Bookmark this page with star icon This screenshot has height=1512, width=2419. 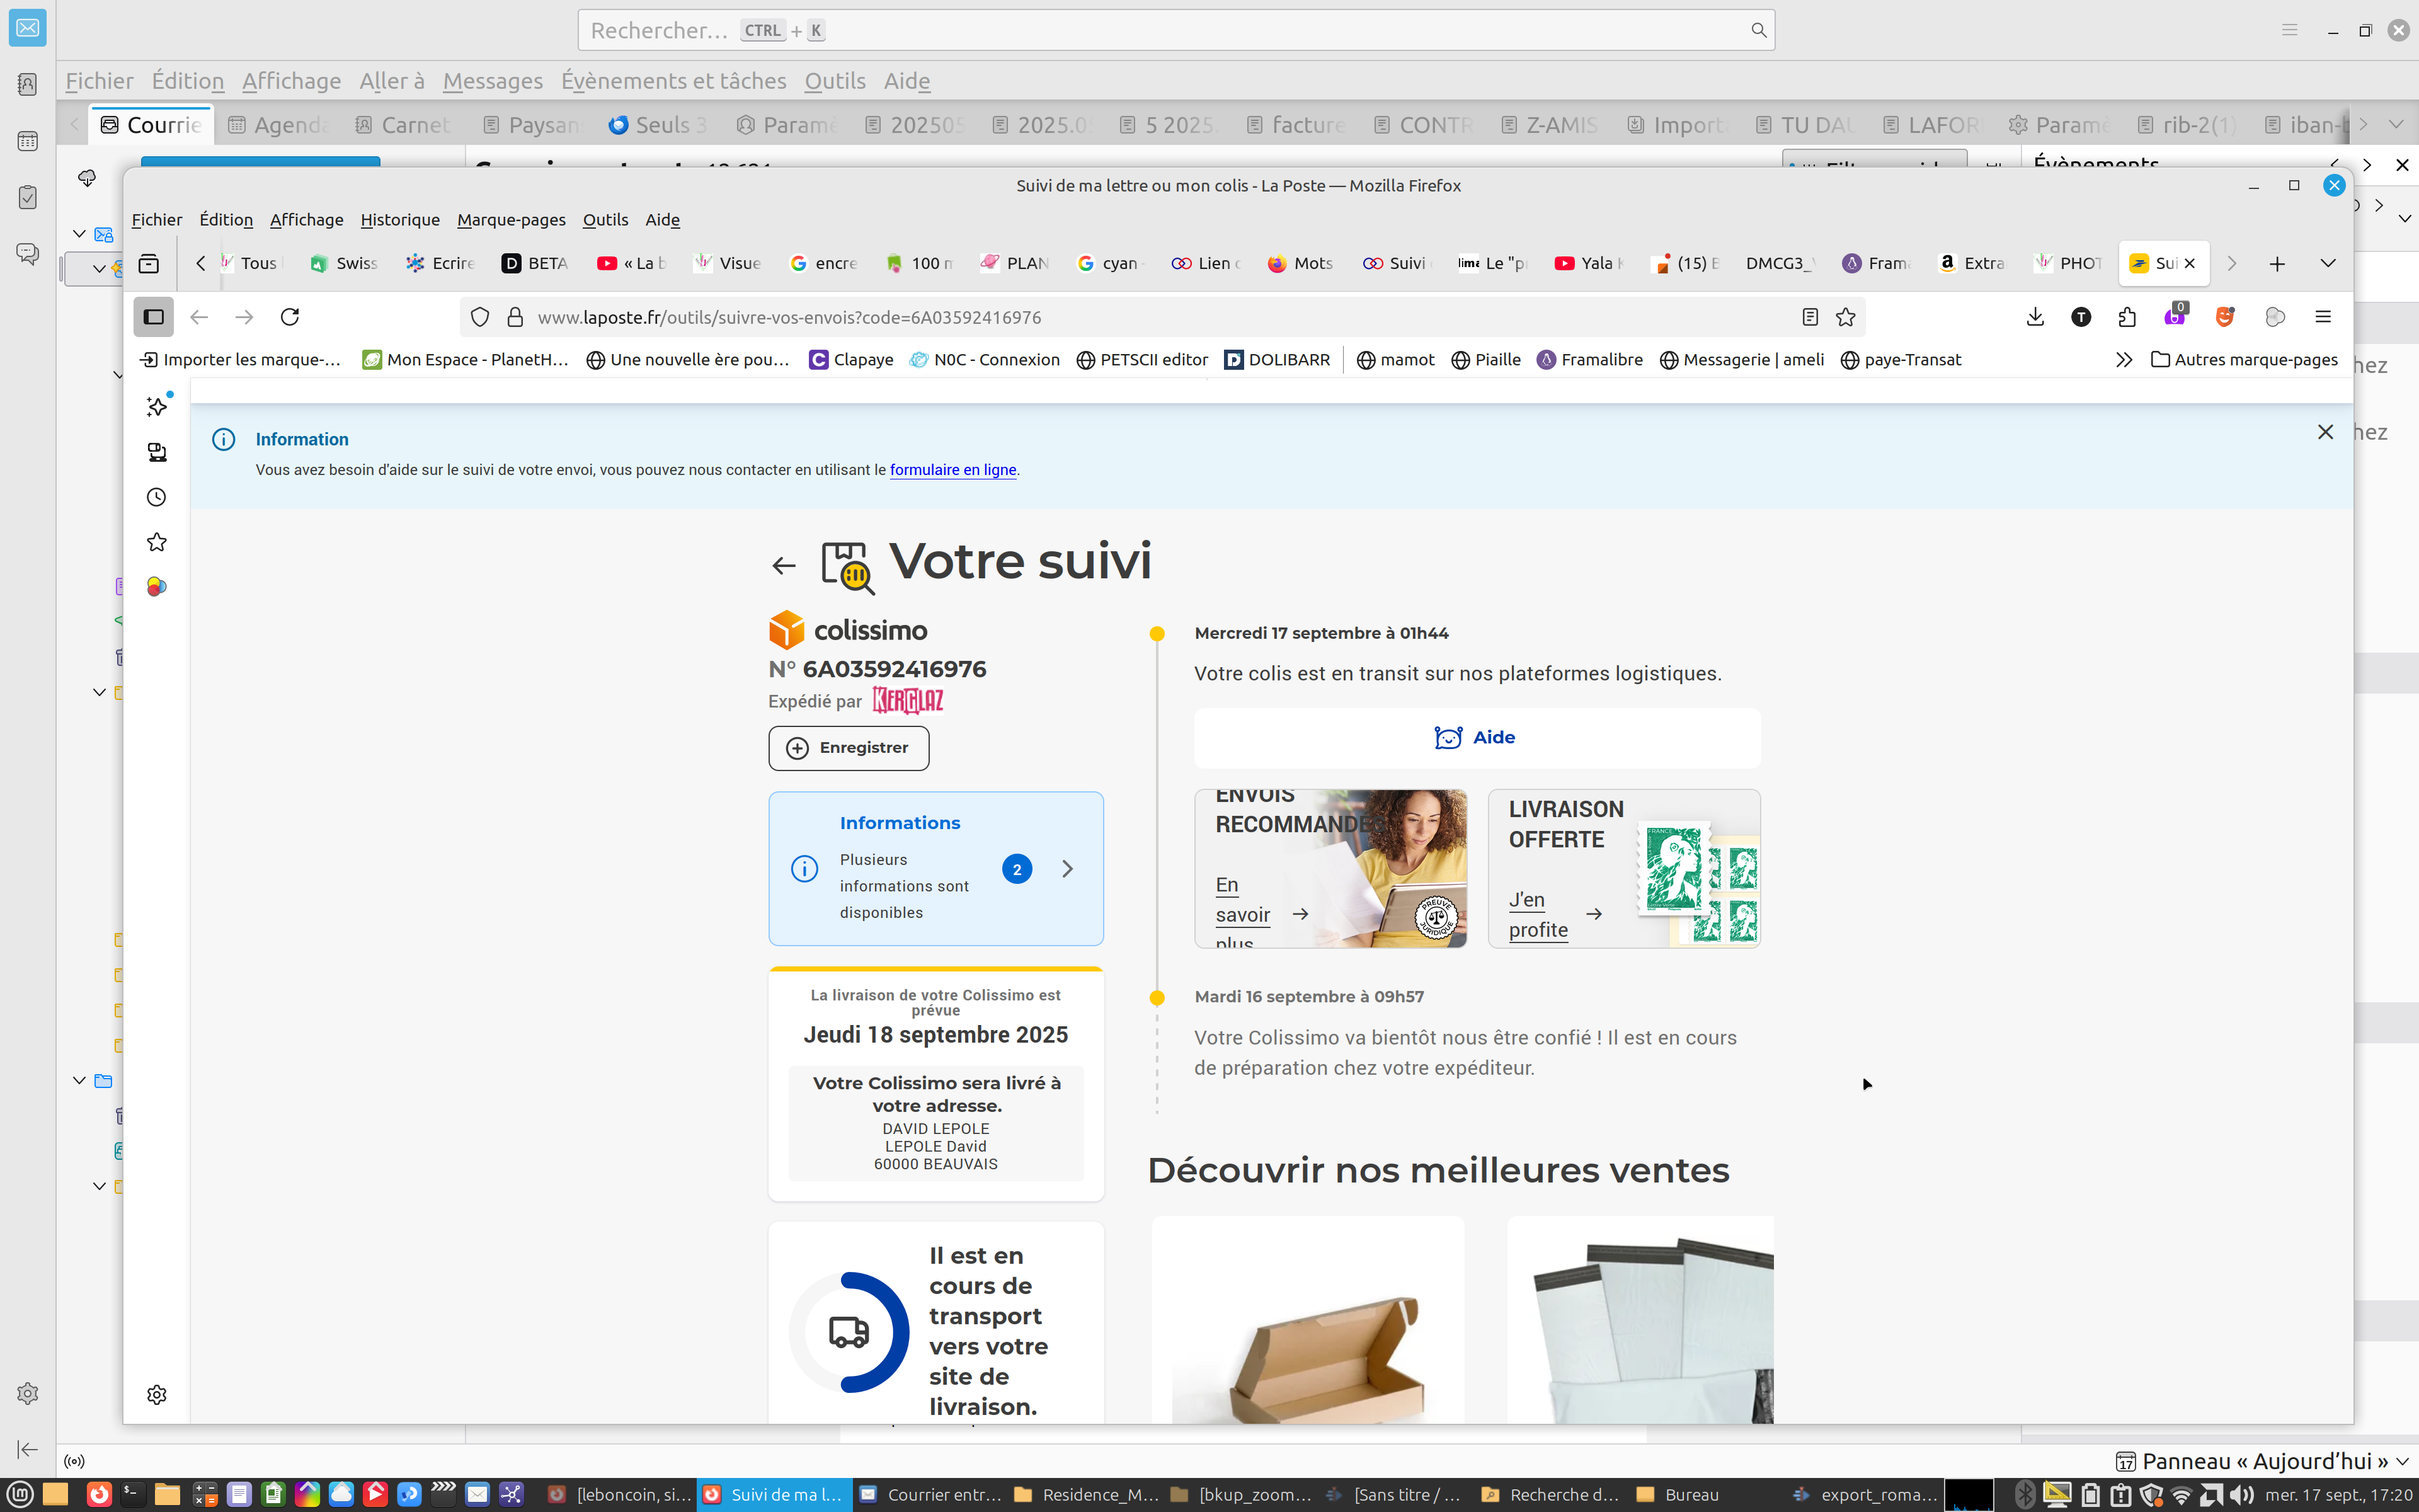[x=1845, y=317]
